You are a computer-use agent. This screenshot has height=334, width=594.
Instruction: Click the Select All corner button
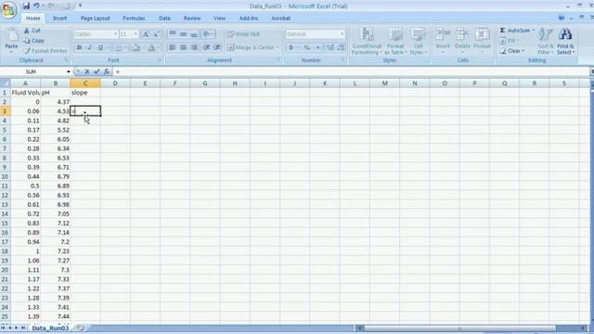point(5,83)
